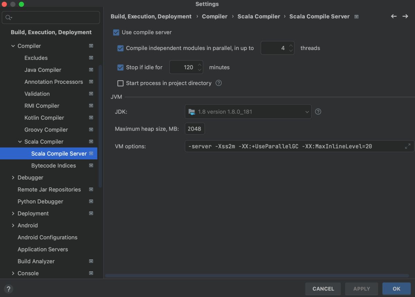Click the OK button
Image resolution: width=415 pixels, height=297 pixels.
[396, 289]
